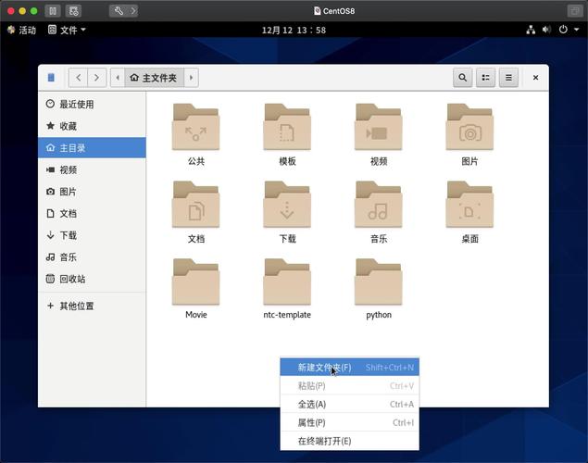Click the path bar left scroll arrow
The image size is (588, 463).
(118, 78)
